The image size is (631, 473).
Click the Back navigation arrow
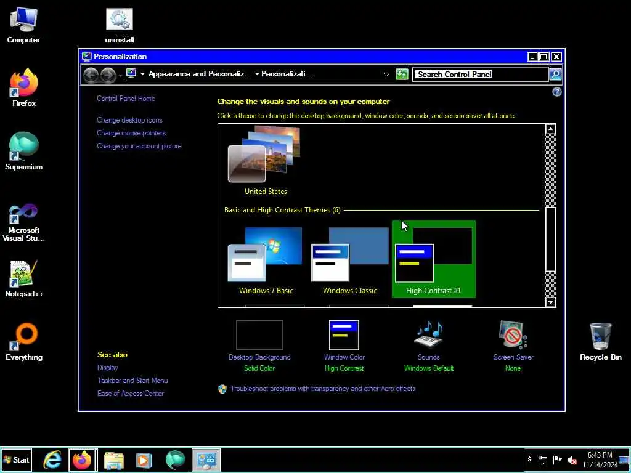click(91, 75)
